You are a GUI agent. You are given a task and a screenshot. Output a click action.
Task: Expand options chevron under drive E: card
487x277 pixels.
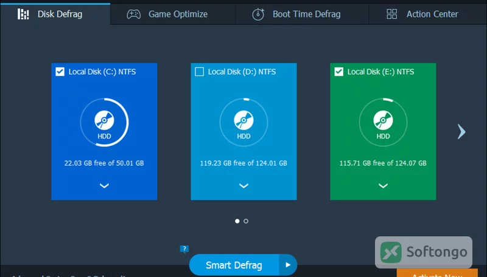coord(384,186)
